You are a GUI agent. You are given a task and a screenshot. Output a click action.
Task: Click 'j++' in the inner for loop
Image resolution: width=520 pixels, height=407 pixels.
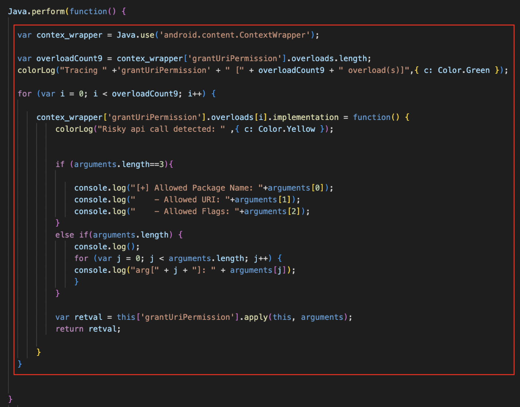261,259
